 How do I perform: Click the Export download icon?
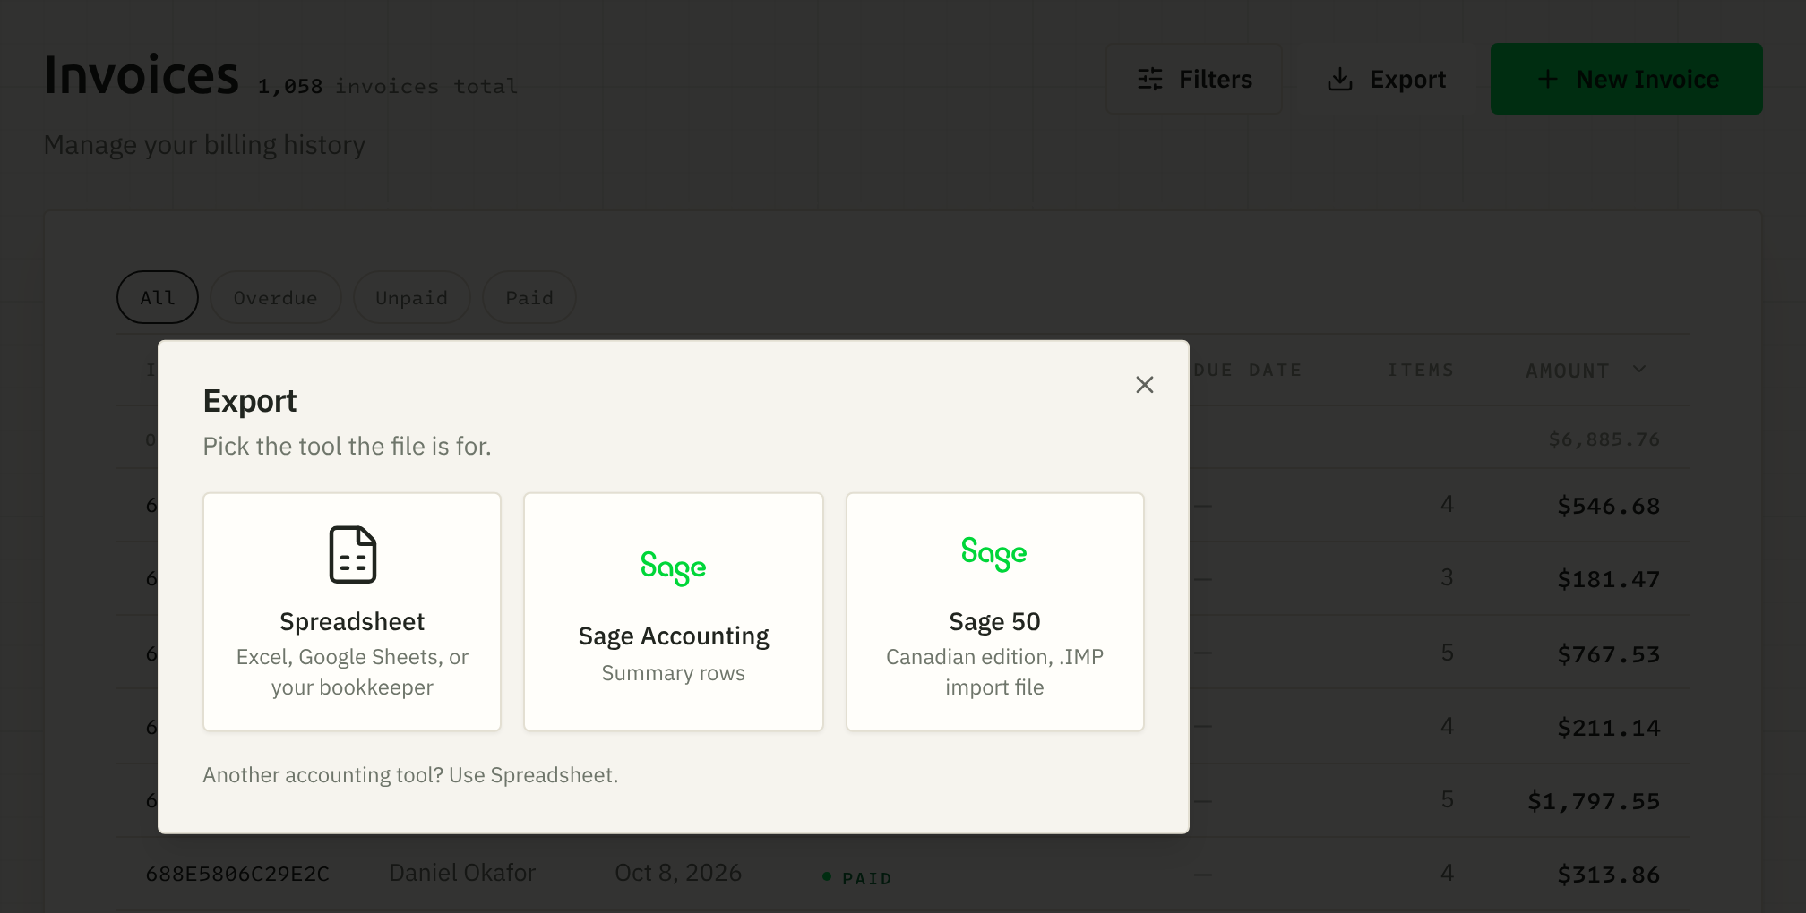click(x=1340, y=79)
